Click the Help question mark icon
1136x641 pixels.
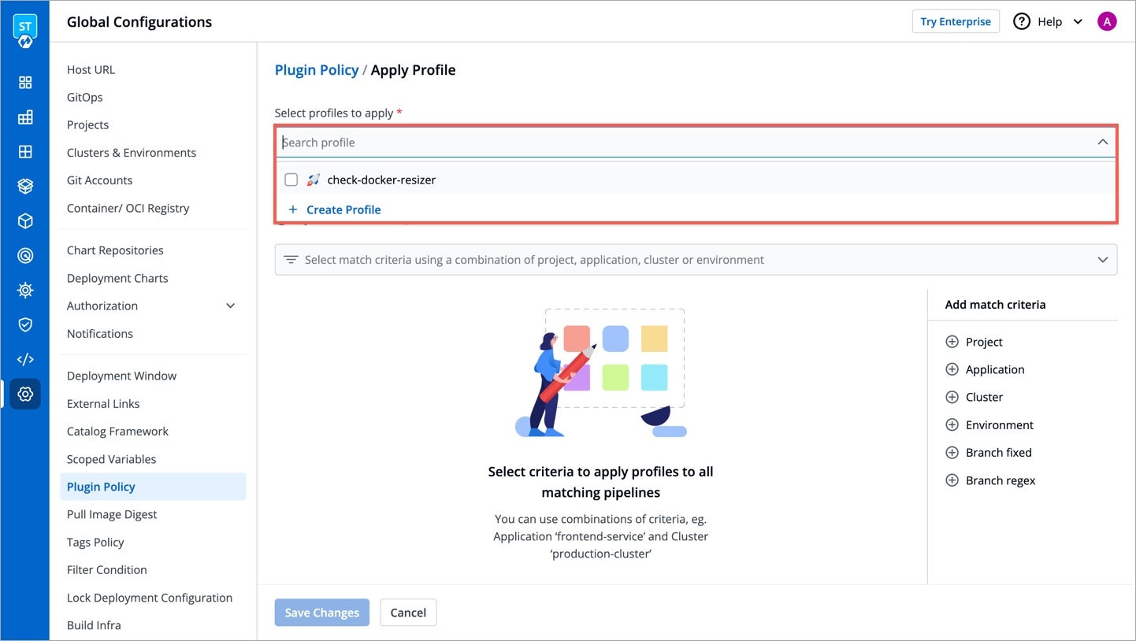click(1022, 22)
